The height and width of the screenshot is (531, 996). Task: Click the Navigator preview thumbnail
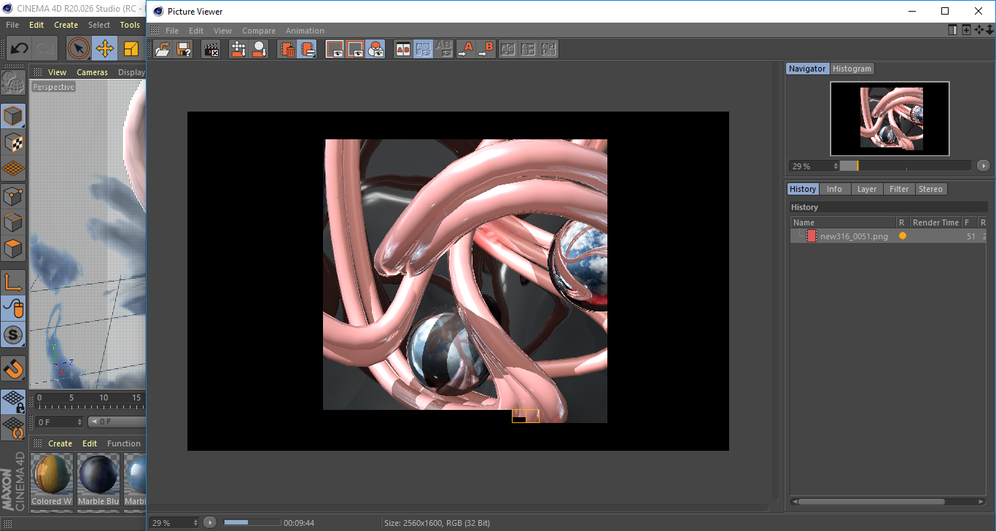890,119
